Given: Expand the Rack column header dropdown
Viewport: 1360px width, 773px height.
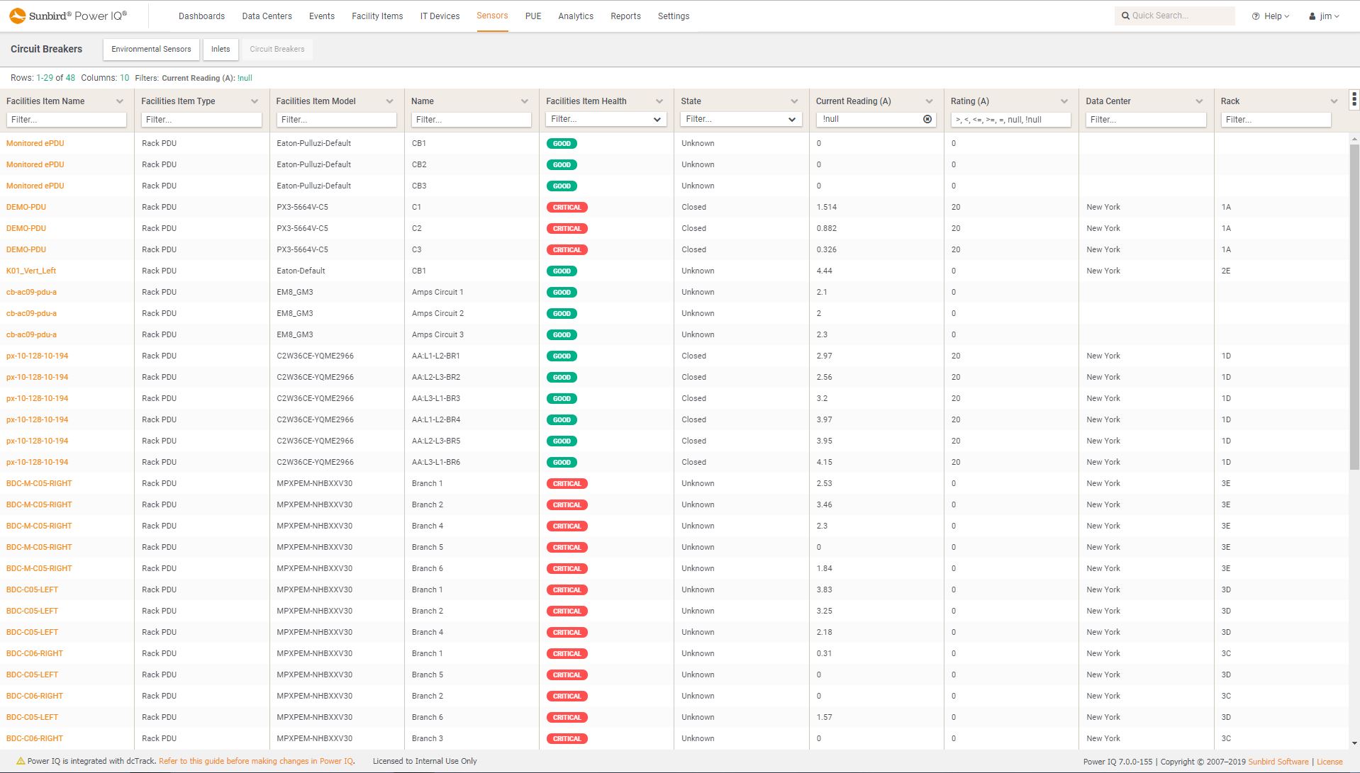Looking at the screenshot, I should coord(1333,101).
